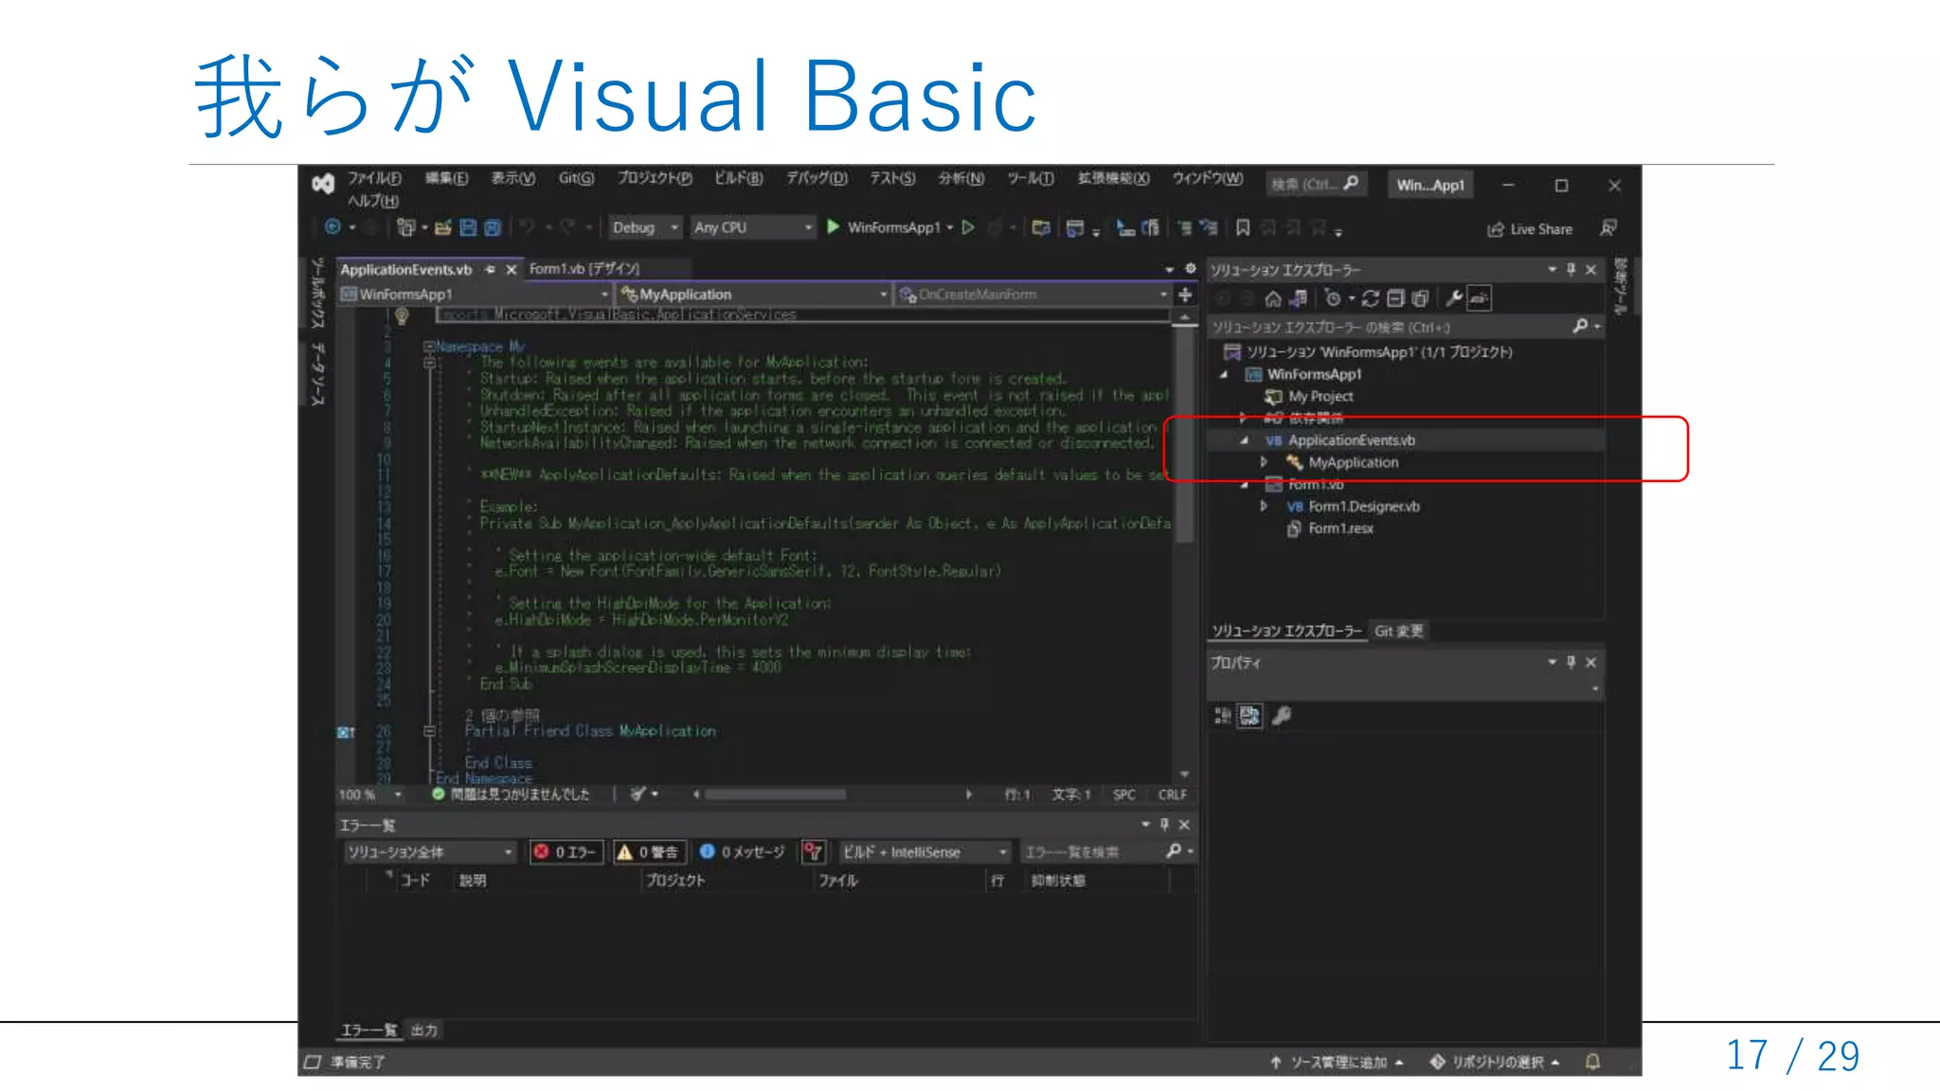Expand the Form1.Designer.vb node
Viewport: 1940px width, 1091px height.
pyautogui.click(x=1264, y=506)
